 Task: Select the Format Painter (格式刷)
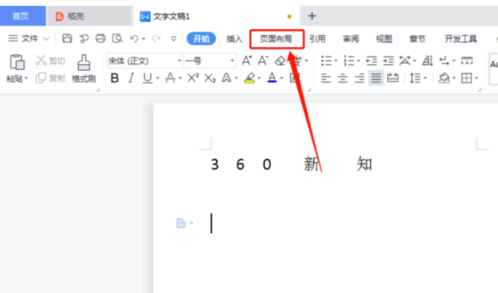point(84,68)
